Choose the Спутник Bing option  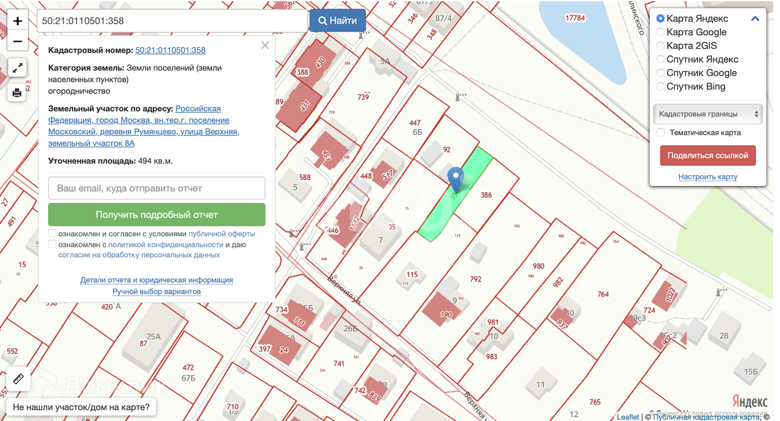click(661, 87)
